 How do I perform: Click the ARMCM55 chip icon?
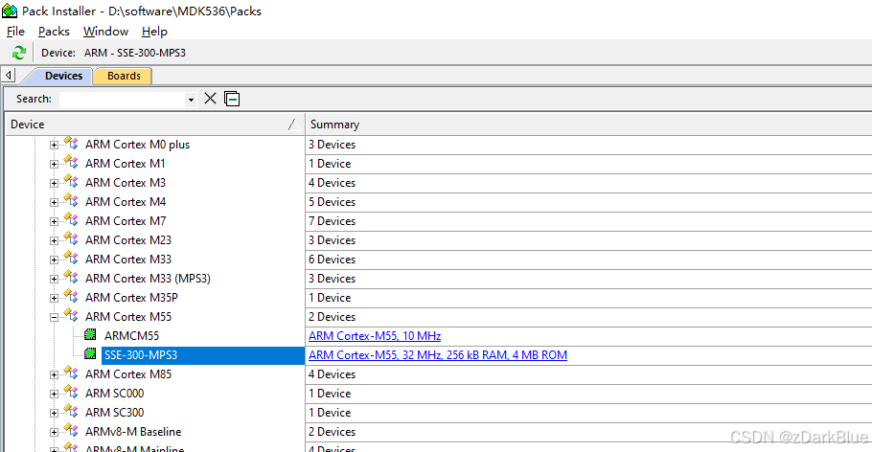(90, 335)
